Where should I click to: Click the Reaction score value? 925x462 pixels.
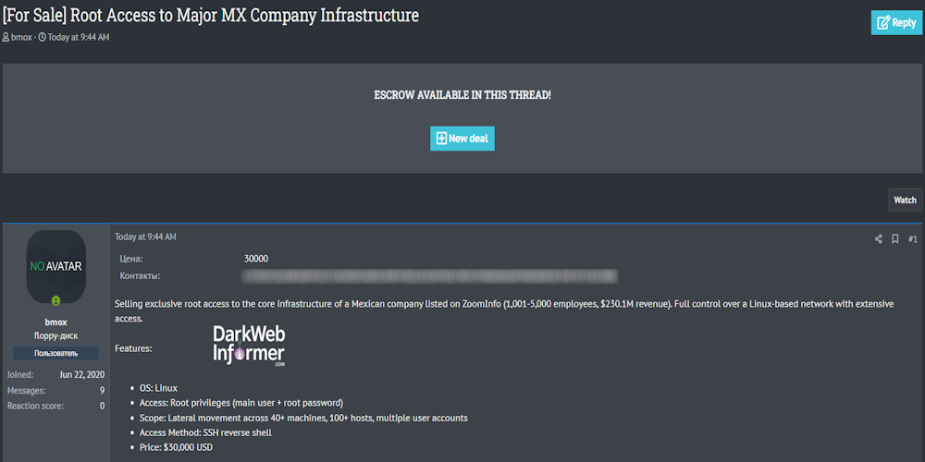coord(102,406)
